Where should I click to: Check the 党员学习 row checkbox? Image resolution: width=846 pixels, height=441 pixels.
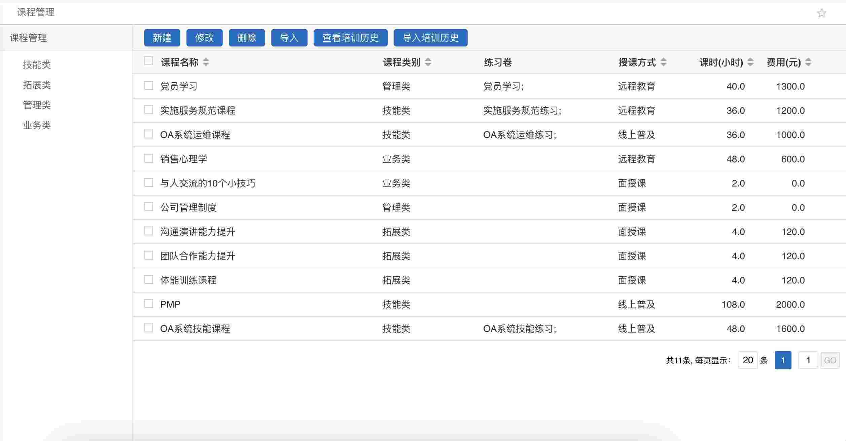tap(148, 86)
